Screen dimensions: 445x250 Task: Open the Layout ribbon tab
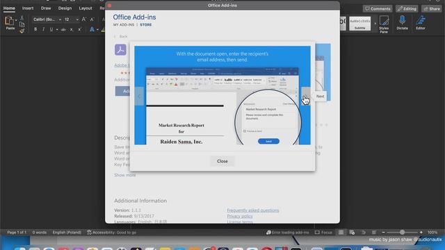tap(86, 8)
